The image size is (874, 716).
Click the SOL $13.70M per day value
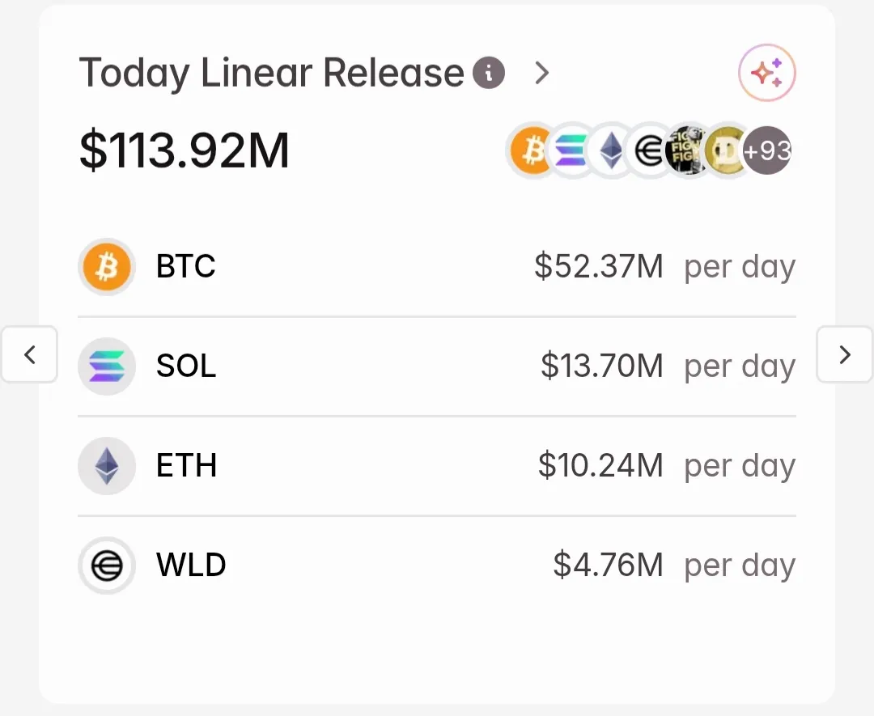click(601, 366)
